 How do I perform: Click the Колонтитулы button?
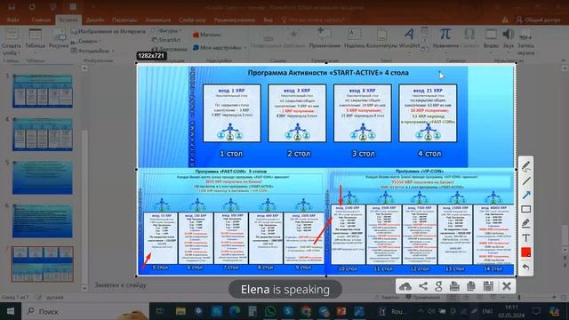381,39
